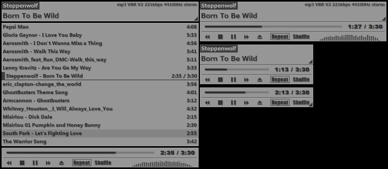Image resolution: width=388 pixels, height=169 pixels.
Task: Select "Armcannon - Ghostbusters" track
Action: pos(100,101)
